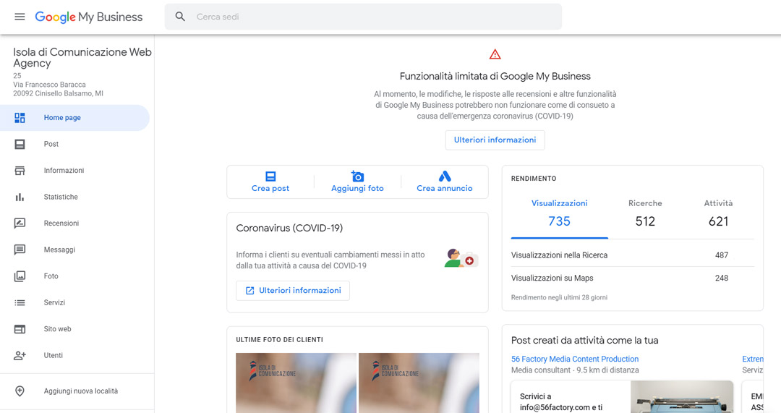The height and width of the screenshot is (413, 781).
Task: Select the Attività performance tab
Action: click(718, 213)
